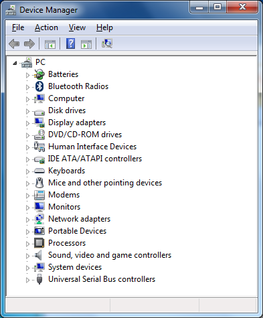
Task: Collapse the PC root node
Action: coord(15,63)
